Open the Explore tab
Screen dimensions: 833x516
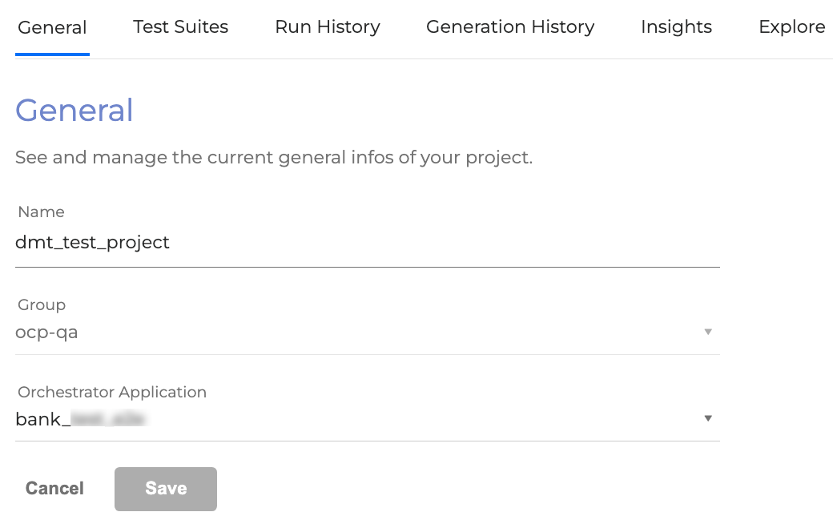point(791,27)
